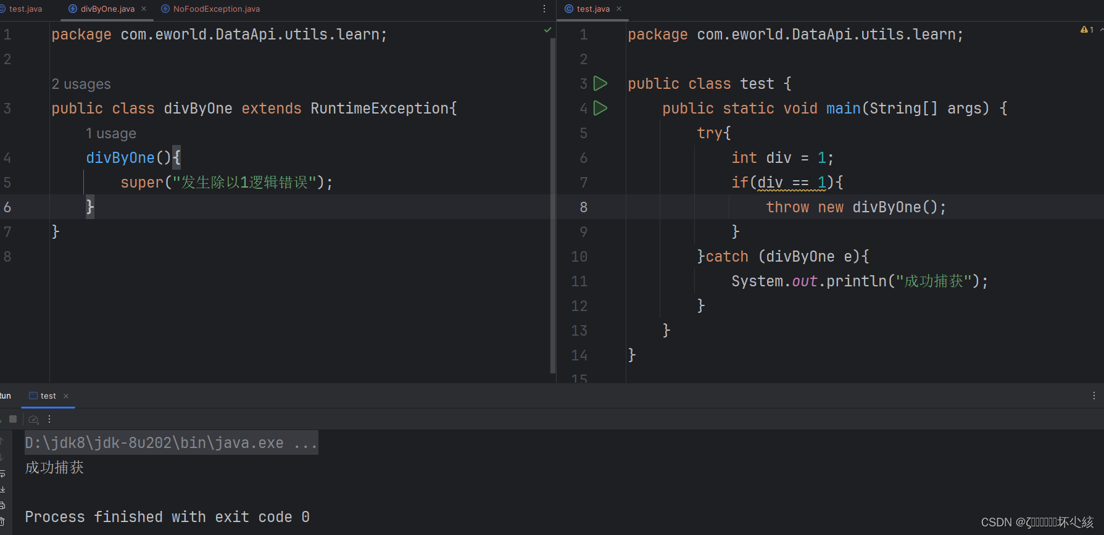Click the '2 usages' hint above class
The image size is (1104, 535).
[x=81, y=84]
